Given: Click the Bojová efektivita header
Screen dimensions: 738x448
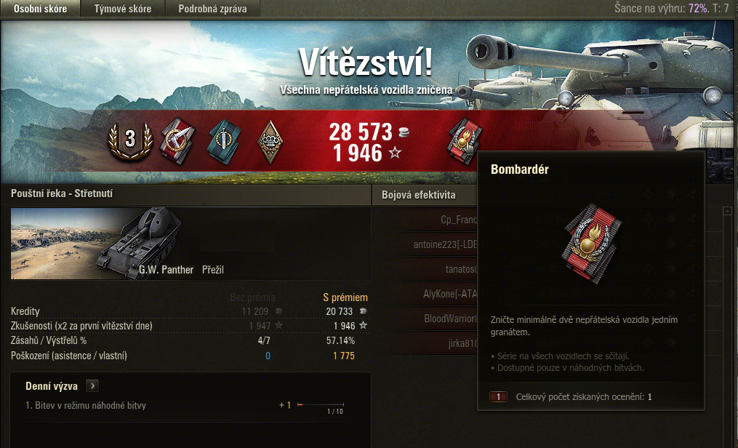Looking at the screenshot, I should 418,195.
